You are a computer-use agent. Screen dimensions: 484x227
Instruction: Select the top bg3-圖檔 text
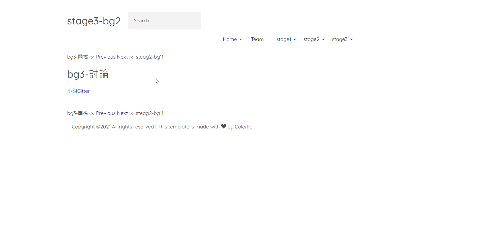coord(77,57)
